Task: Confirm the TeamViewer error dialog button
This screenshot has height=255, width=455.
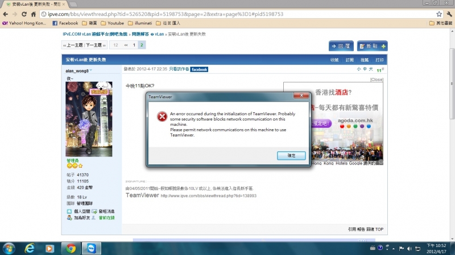Action: click(x=291, y=155)
